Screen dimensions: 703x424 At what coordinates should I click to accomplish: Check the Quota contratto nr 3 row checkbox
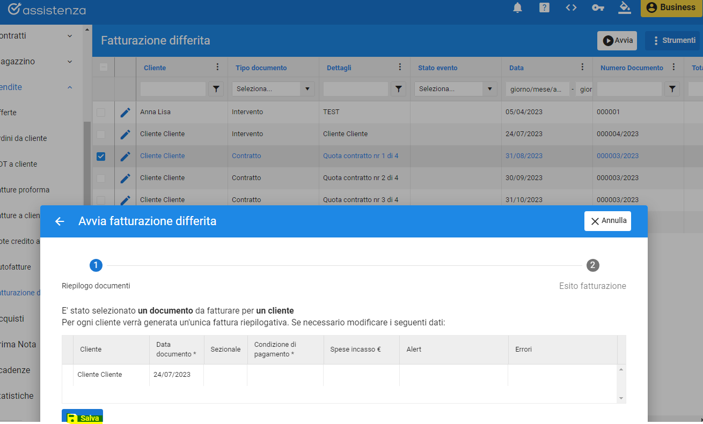tap(101, 200)
